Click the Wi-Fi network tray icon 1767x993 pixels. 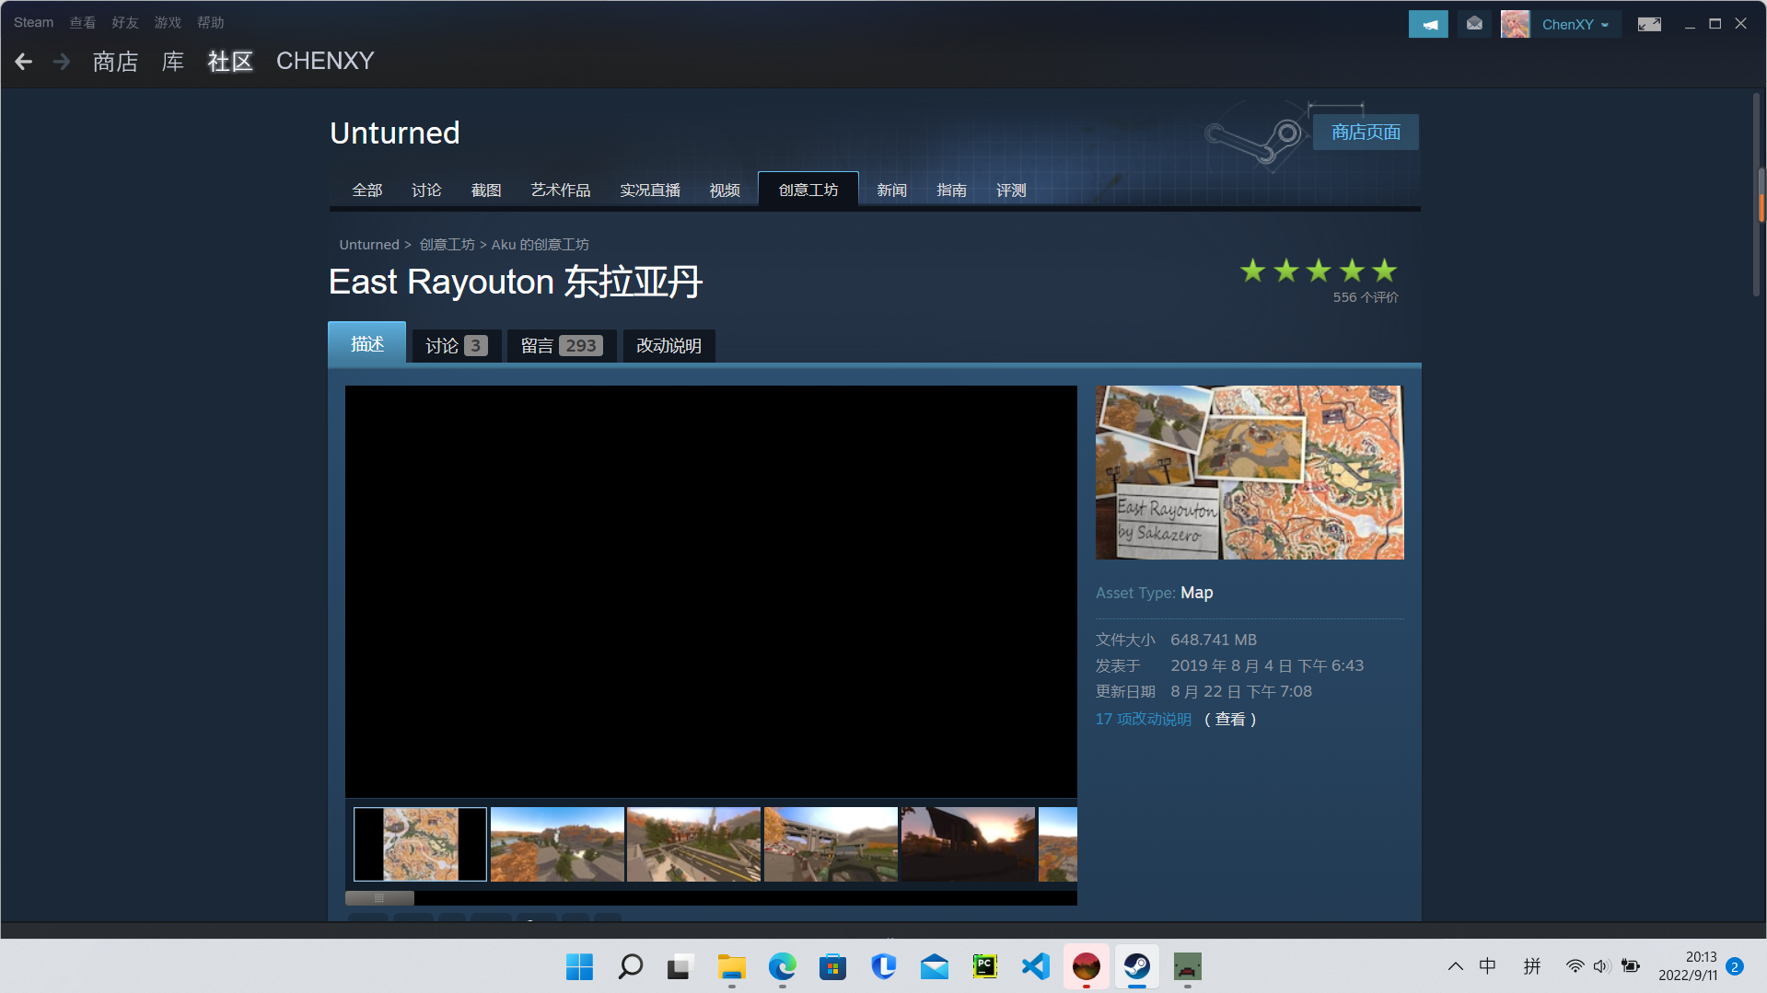tap(1575, 966)
